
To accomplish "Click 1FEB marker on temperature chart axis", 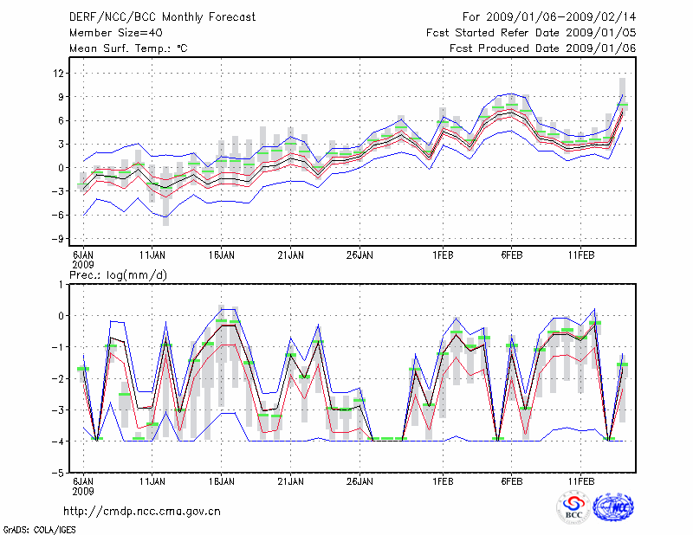I will point(443,255).
